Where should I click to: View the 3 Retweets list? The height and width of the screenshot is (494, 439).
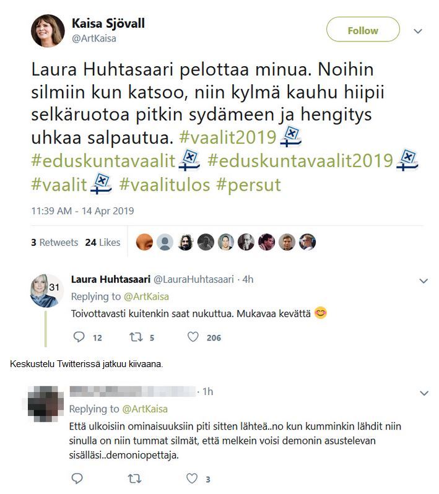click(x=54, y=242)
